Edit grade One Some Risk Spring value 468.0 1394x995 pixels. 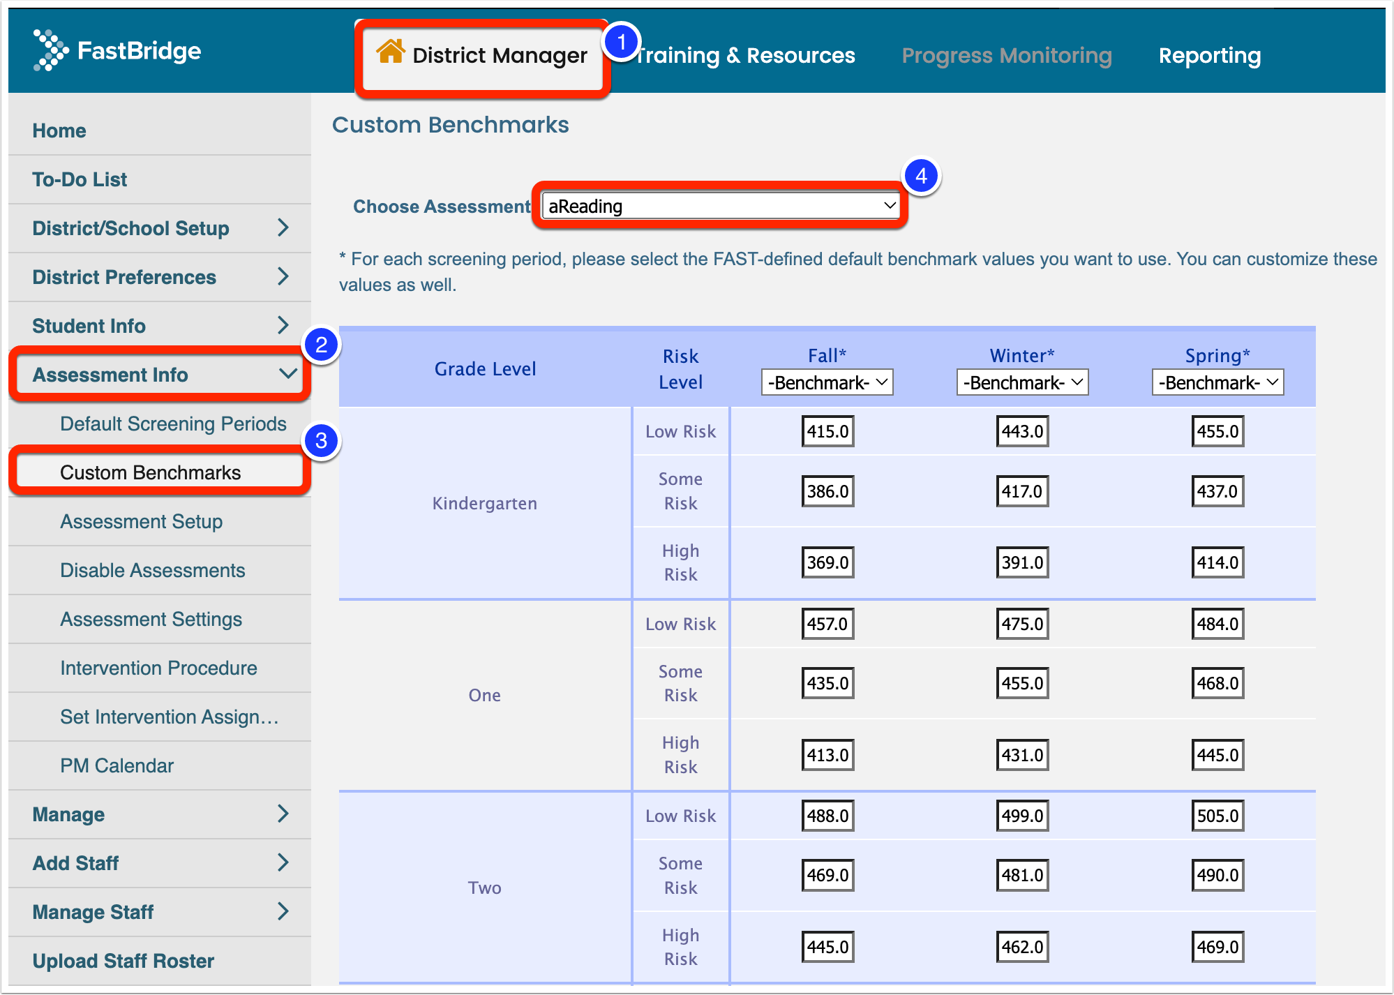pos(1218,683)
